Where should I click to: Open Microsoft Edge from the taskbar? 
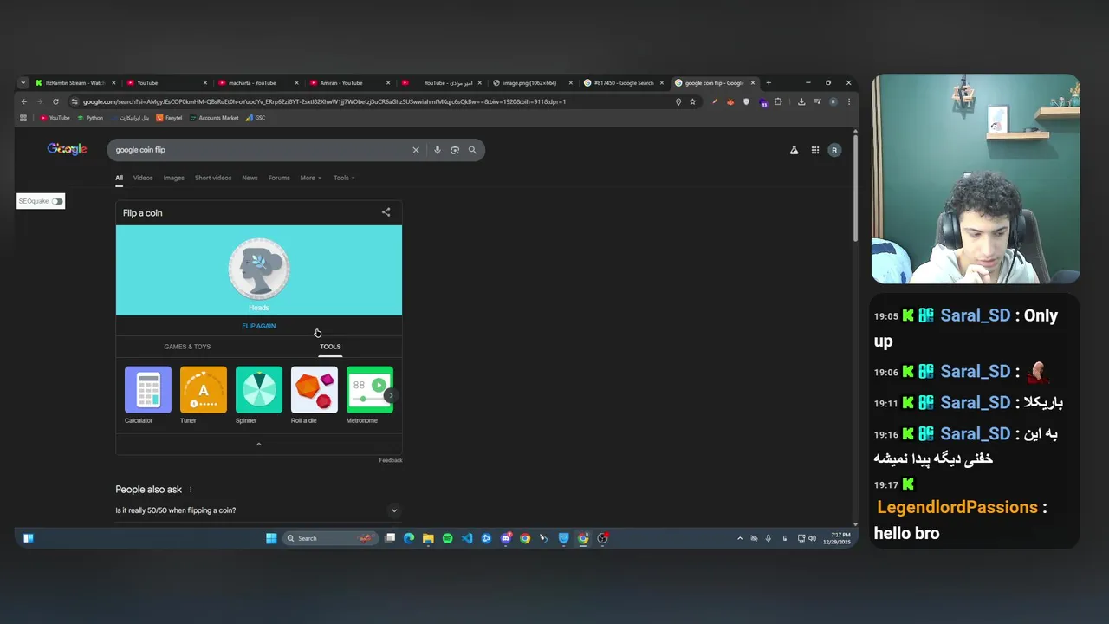click(x=409, y=538)
